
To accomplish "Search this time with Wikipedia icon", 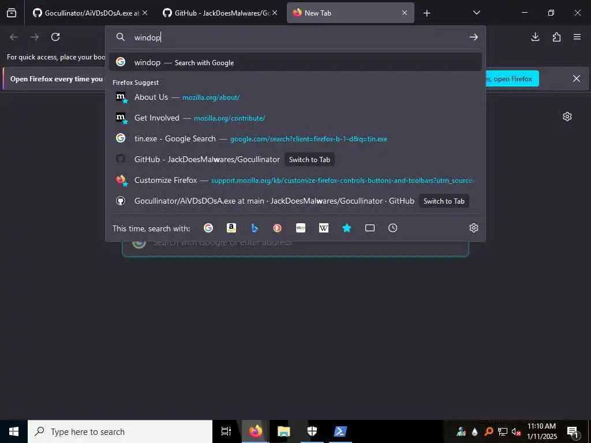I will 324,228.
